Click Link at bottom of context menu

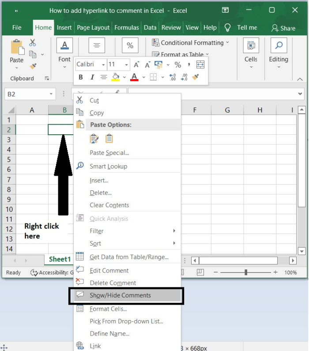tap(127, 346)
